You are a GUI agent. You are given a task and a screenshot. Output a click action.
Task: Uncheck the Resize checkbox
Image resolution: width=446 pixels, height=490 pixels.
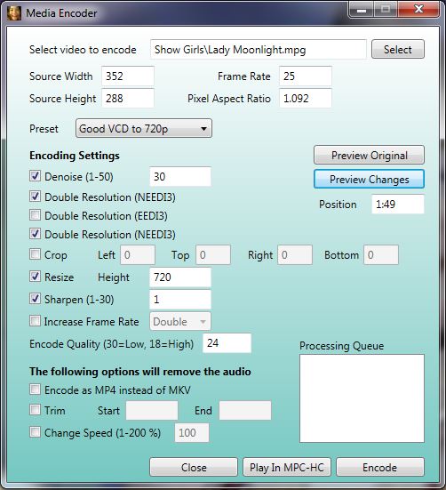(35, 277)
